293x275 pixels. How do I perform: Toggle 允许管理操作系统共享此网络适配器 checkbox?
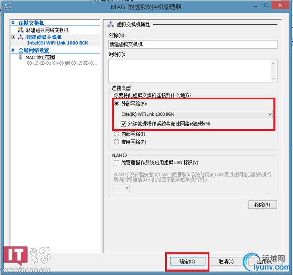click(123, 124)
